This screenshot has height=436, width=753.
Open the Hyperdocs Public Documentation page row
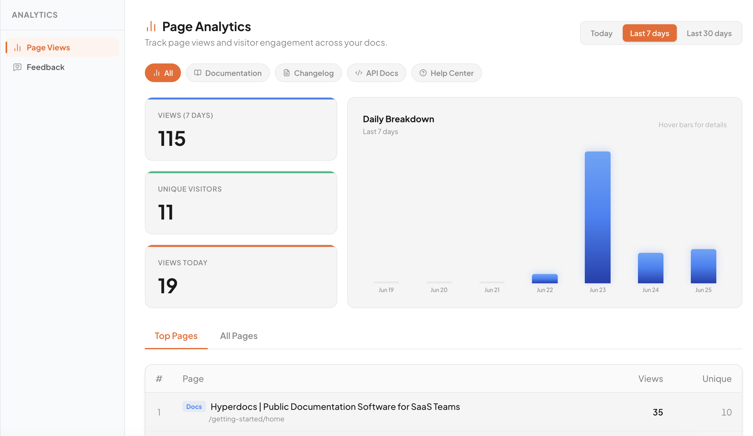click(444, 412)
